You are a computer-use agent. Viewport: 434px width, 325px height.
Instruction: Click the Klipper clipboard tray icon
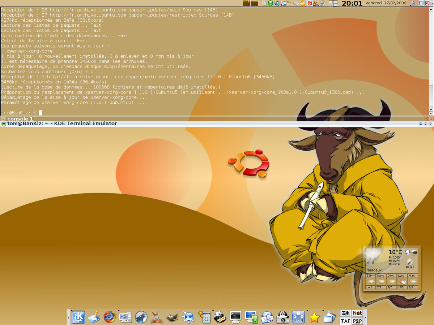pos(264,4)
